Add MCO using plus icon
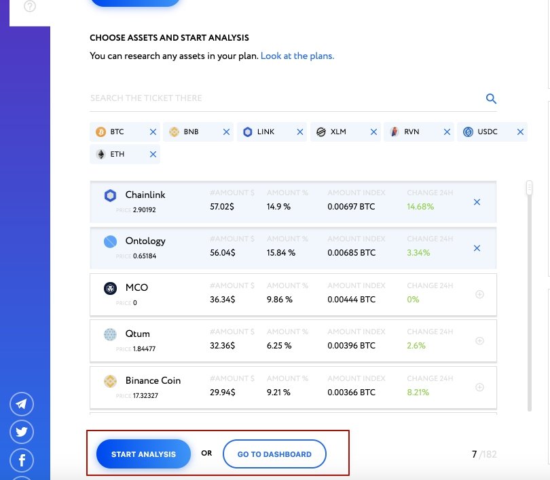Screen dimensions: 550x480 coord(479,294)
